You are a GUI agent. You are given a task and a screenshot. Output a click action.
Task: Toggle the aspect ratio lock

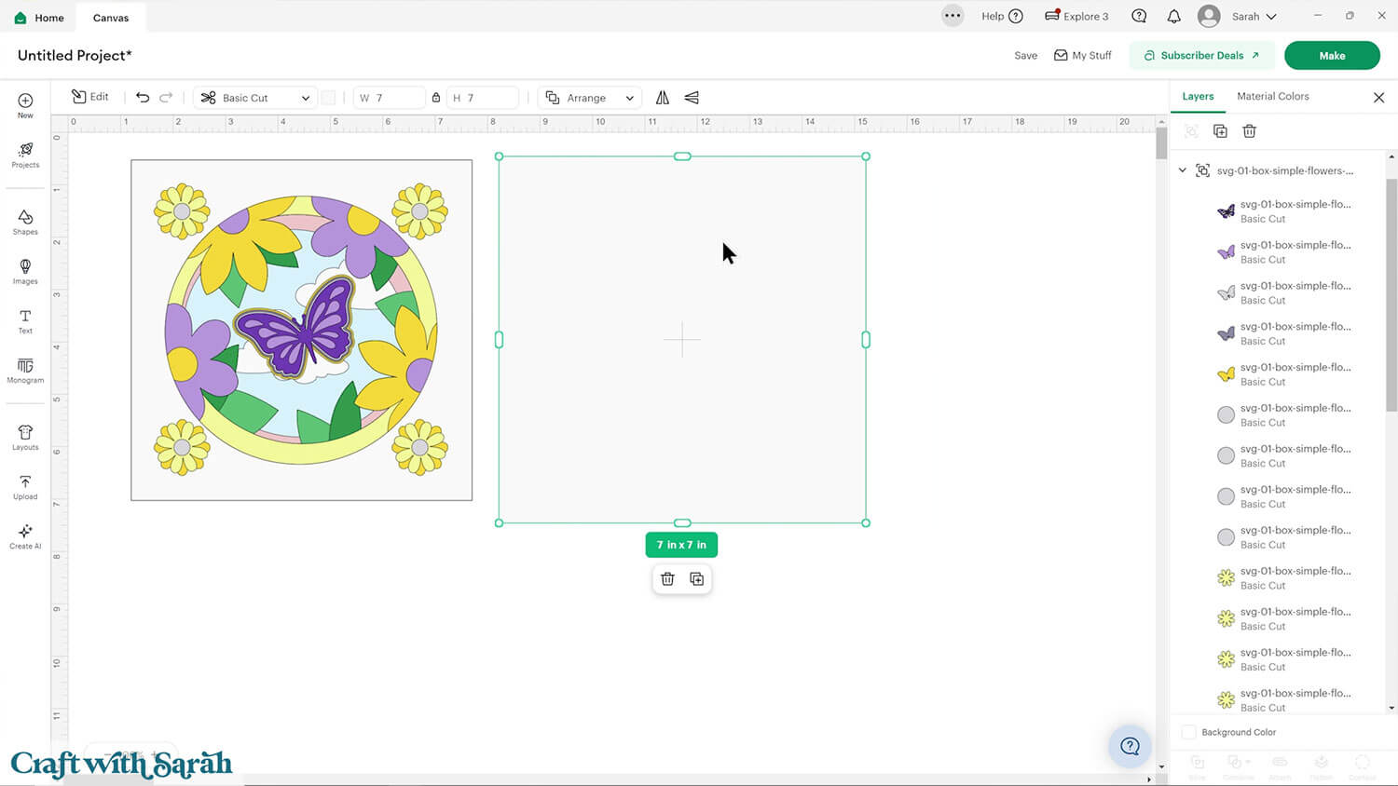436,97
